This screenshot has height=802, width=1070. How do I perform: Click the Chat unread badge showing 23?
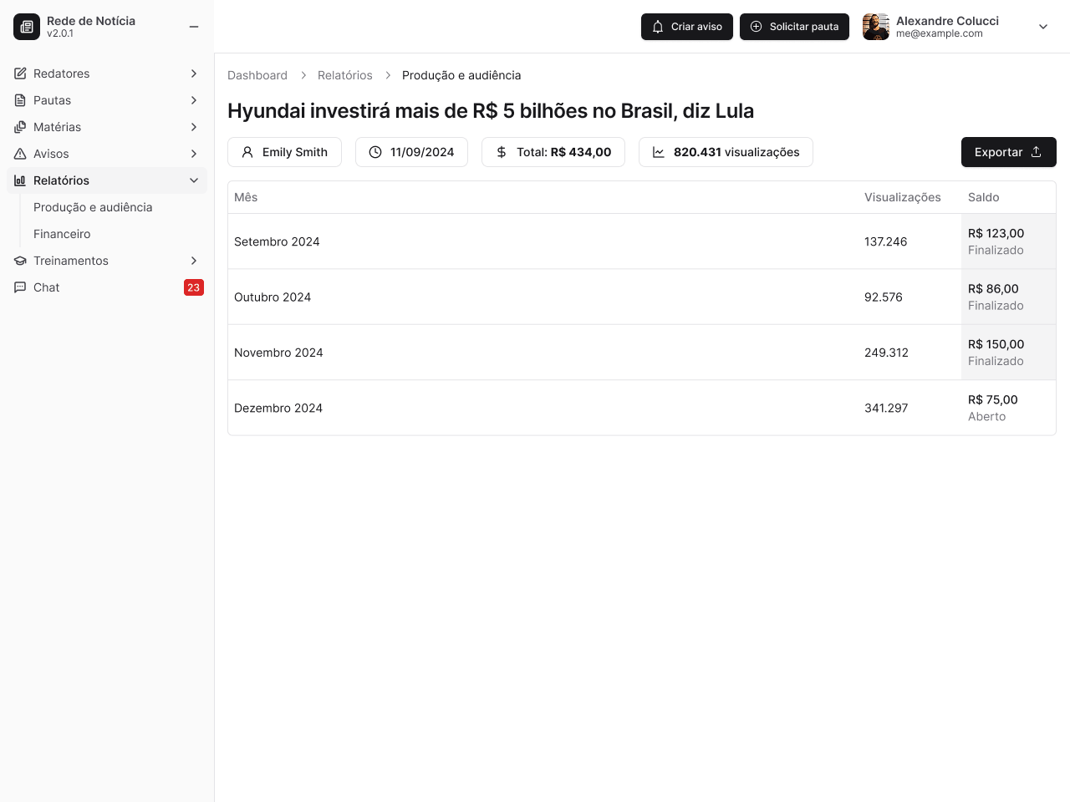click(194, 287)
